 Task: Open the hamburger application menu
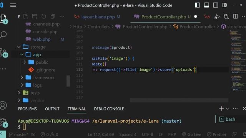[x=13, y=5]
